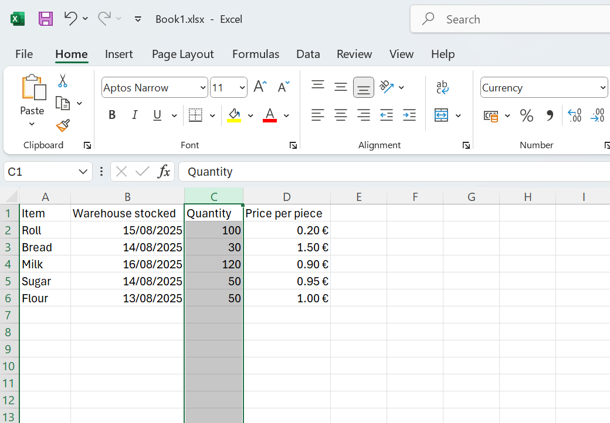Toggle Underline formatting
This screenshot has width=610, height=423.
tap(157, 115)
